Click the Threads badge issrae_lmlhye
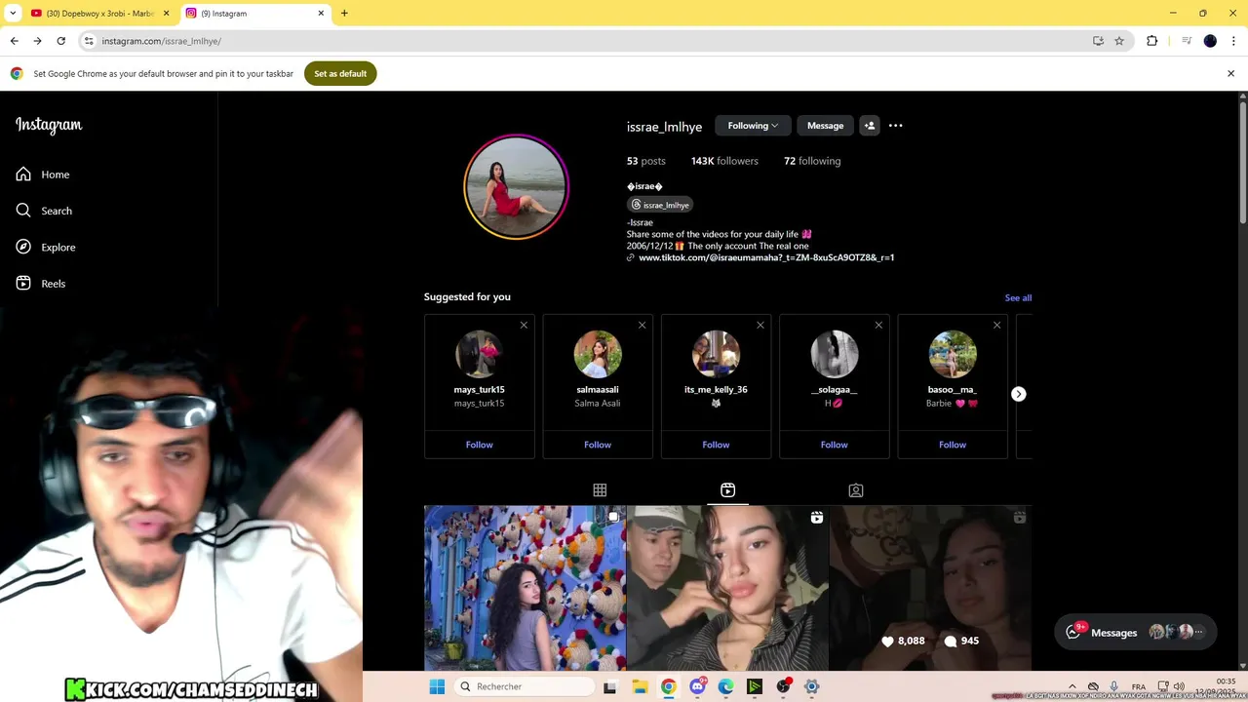The height and width of the screenshot is (702, 1248). (x=660, y=205)
